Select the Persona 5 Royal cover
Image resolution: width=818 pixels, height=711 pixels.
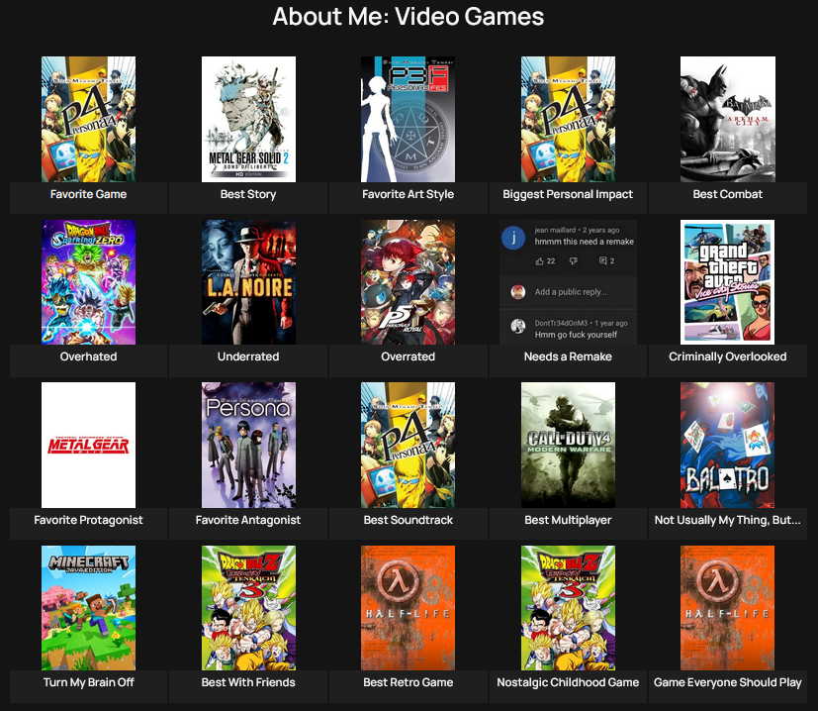coord(408,282)
